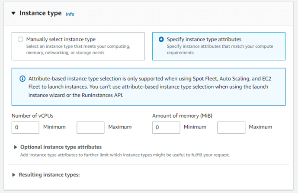The height and width of the screenshot is (193, 298).
Task: Expand Resulting instance types section
Action: click(49, 175)
